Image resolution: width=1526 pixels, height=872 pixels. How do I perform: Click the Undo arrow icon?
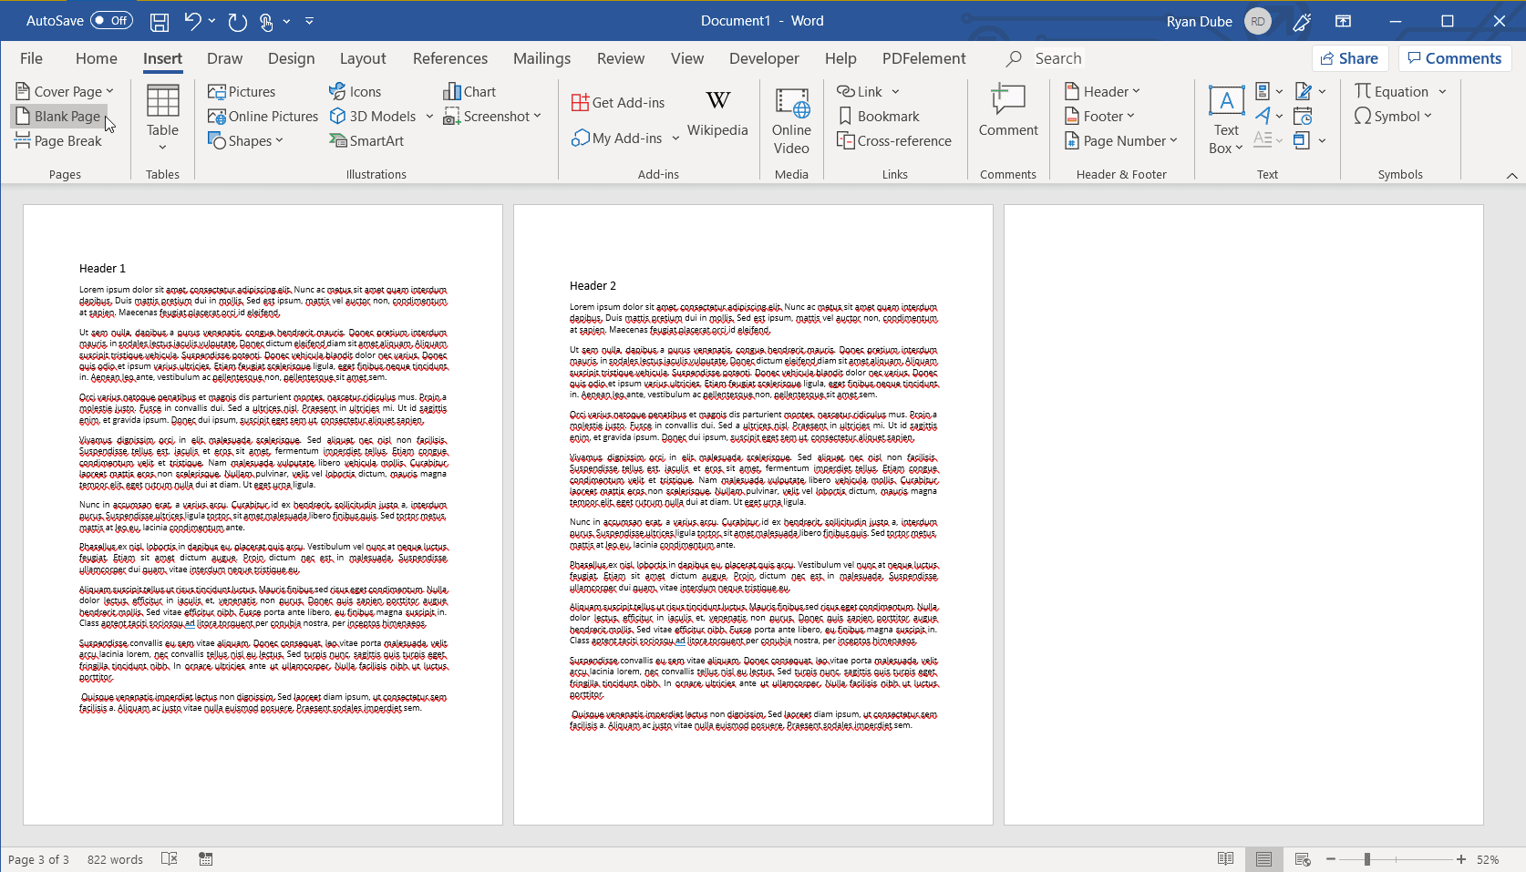pos(191,21)
